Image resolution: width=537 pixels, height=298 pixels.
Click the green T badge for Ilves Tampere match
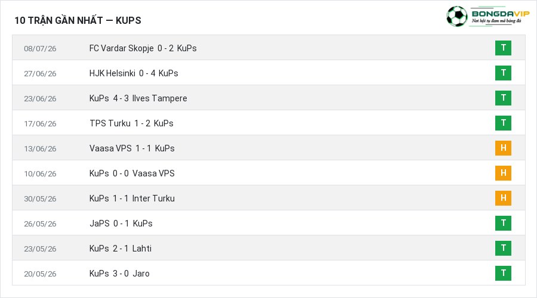pyautogui.click(x=503, y=98)
